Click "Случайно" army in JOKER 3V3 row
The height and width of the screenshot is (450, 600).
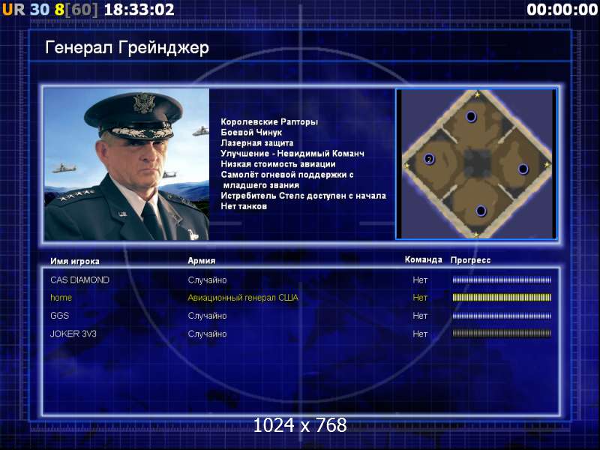(x=208, y=334)
